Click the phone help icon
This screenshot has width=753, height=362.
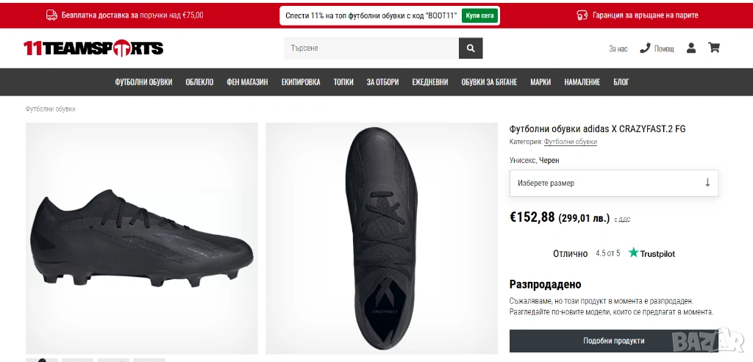point(645,48)
